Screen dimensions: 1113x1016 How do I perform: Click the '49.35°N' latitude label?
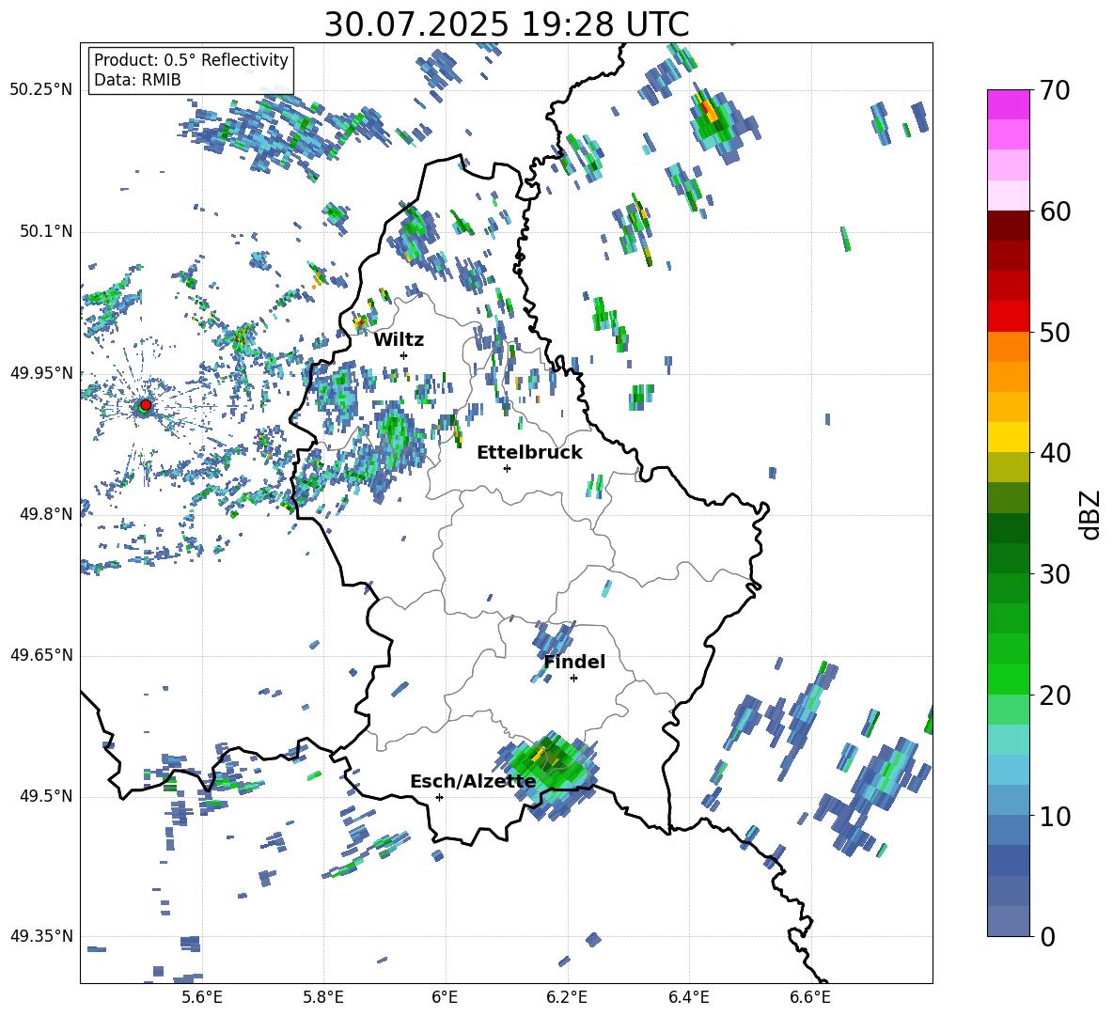(41, 936)
